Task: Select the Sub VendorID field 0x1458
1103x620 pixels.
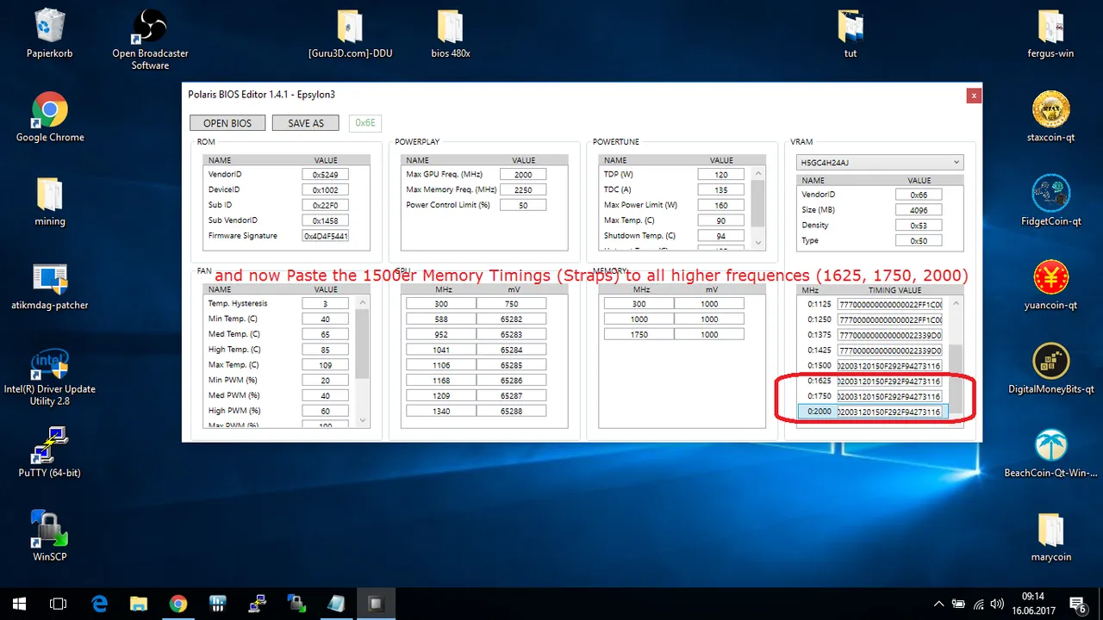Action: [325, 220]
